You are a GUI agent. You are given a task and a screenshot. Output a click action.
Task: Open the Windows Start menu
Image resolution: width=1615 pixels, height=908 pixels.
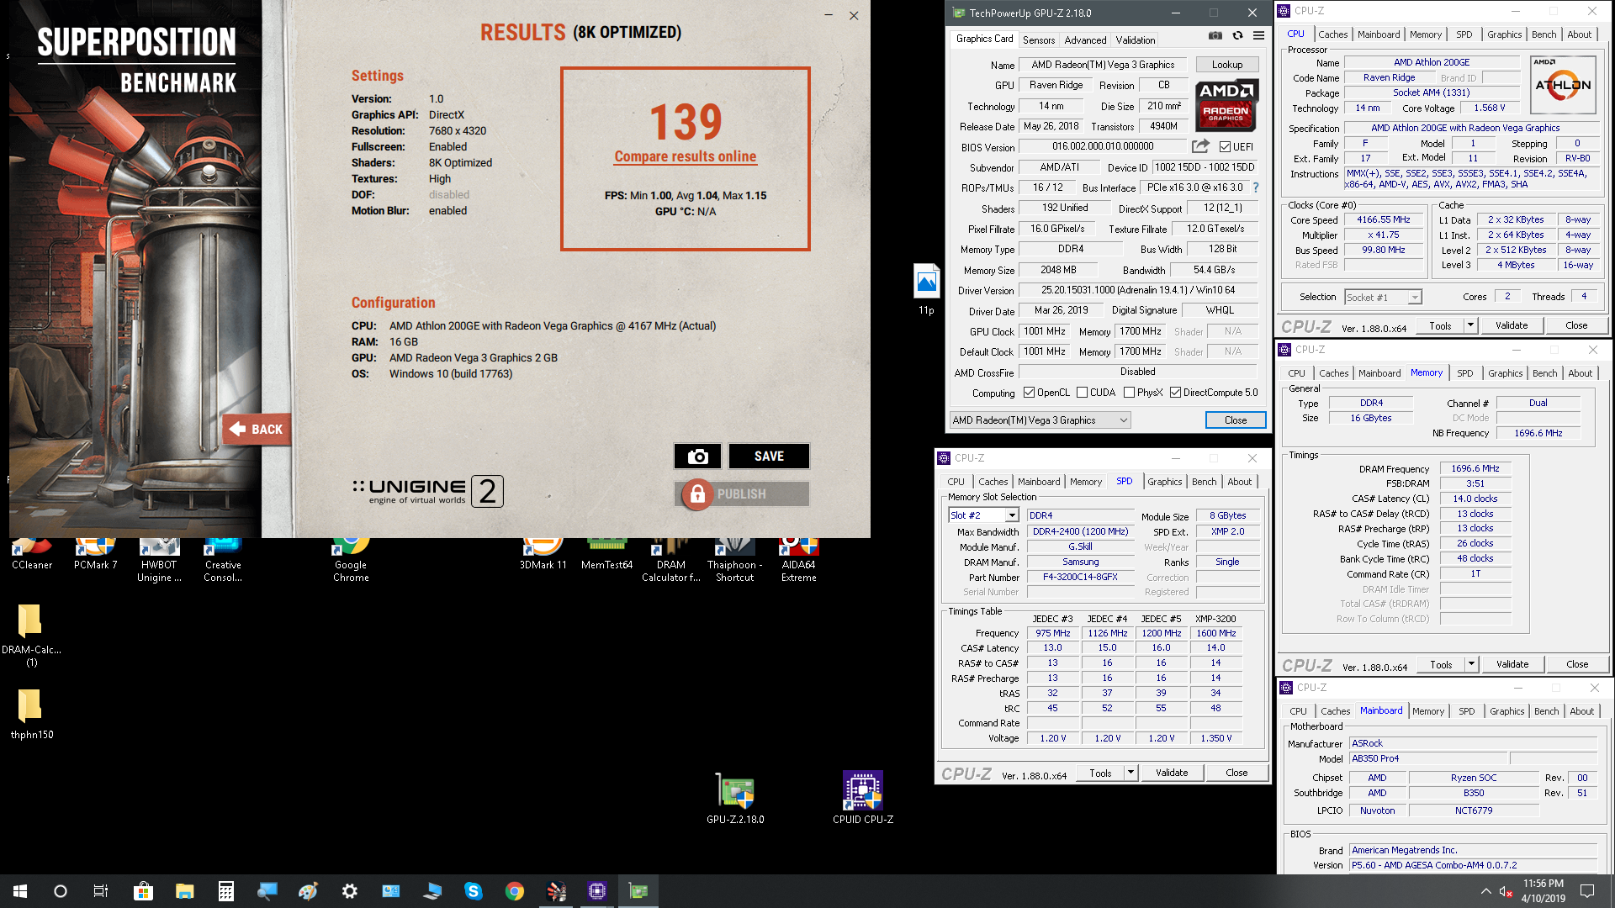[20, 891]
